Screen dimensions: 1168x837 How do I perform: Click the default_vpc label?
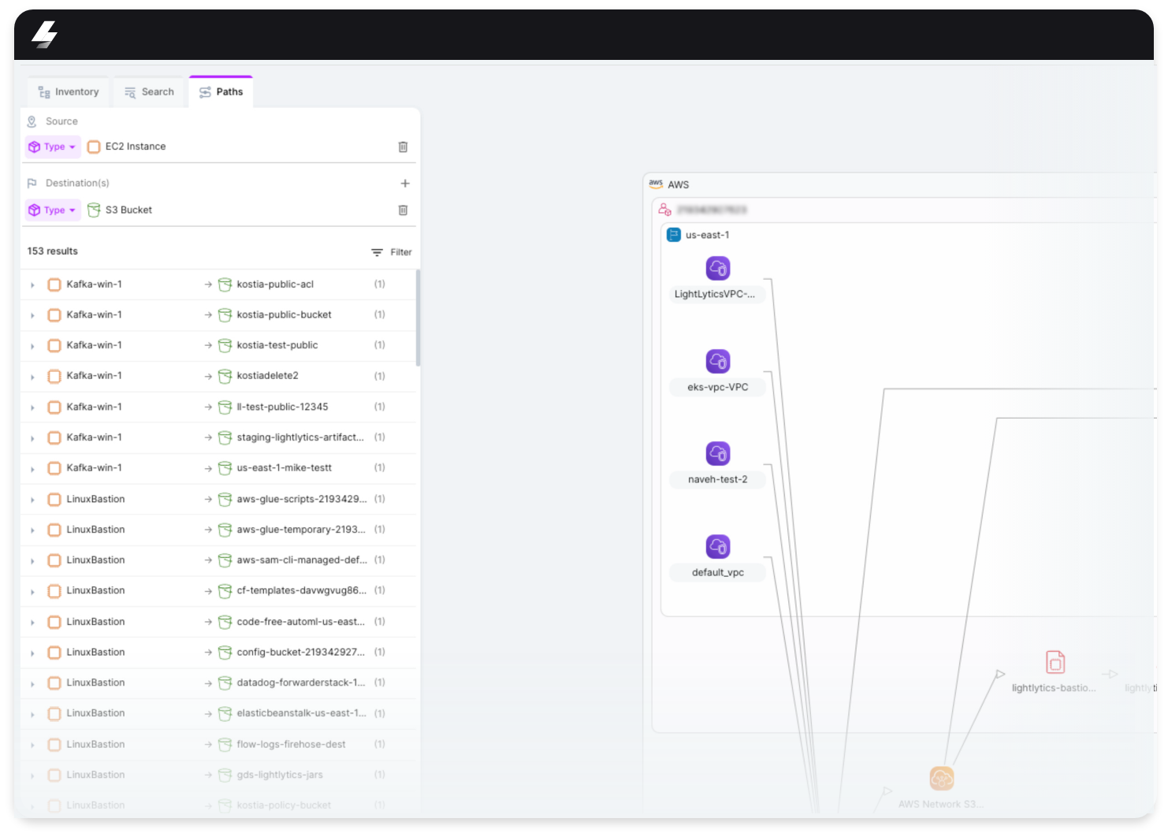tap(718, 572)
